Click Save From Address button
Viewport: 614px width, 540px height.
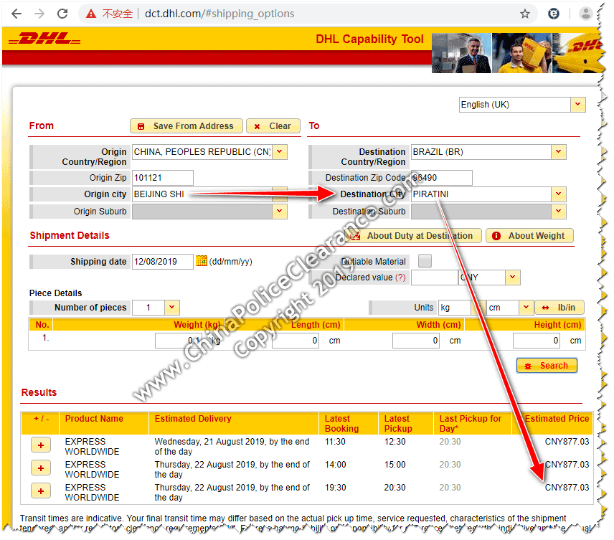(186, 126)
